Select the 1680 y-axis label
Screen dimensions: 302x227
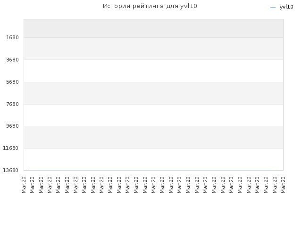pos(12,37)
